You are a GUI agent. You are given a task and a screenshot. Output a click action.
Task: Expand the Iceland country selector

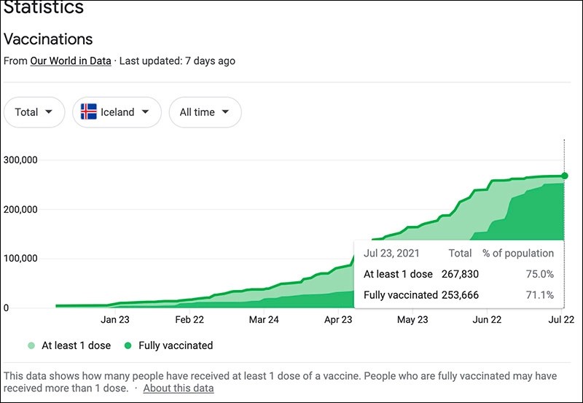[117, 112]
